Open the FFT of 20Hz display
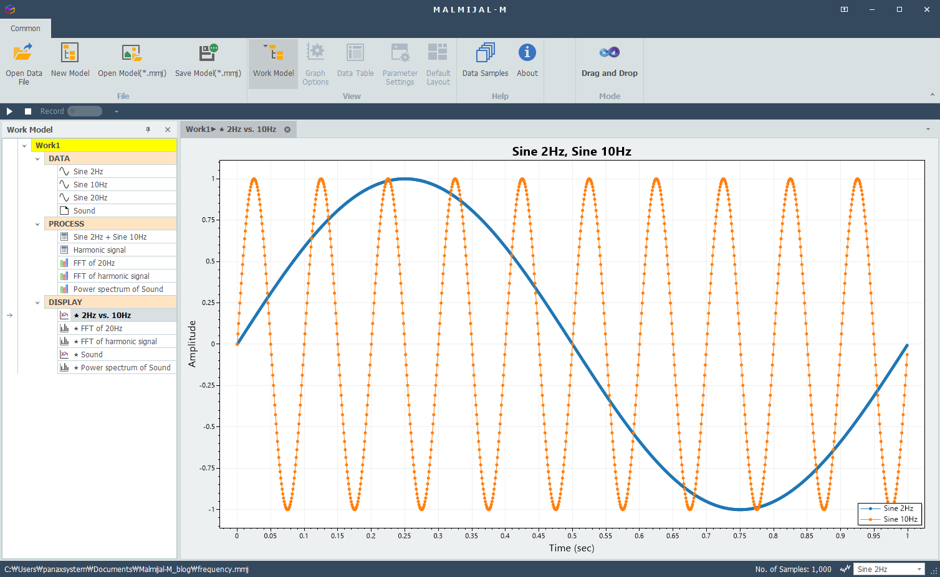 [117, 329]
